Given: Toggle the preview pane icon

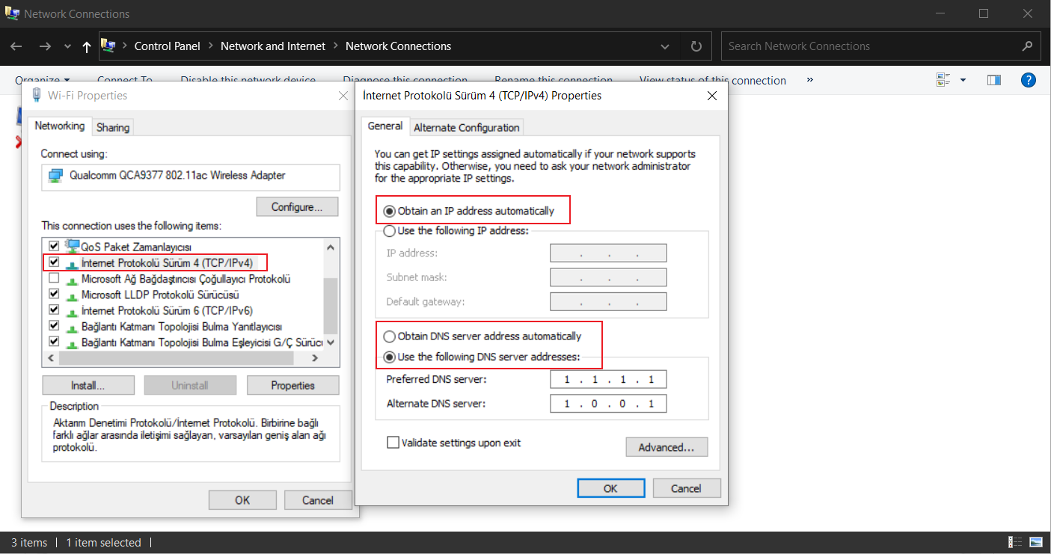Looking at the screenshot, I should tap(993, 80).
